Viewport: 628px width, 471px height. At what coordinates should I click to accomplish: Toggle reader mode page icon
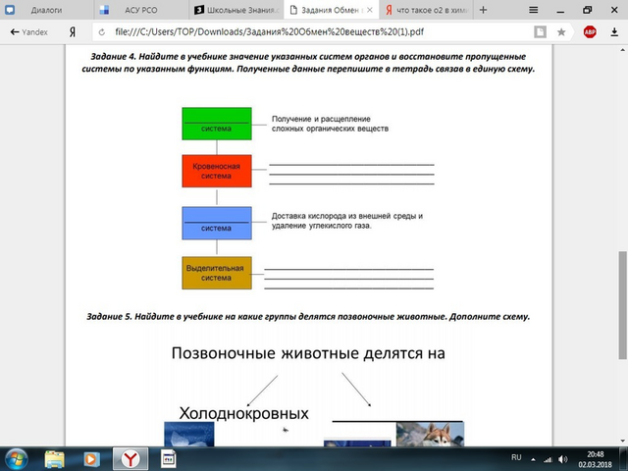540,32
